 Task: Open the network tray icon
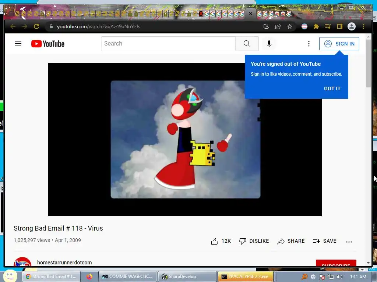click(331, 277)
